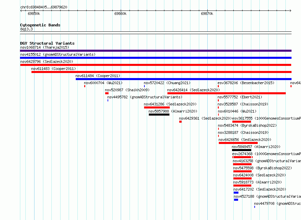Viewport: 301px width, 220px height.
Task: Click nsv5577752 (Ebert2021) variant label
Action: 240,97
